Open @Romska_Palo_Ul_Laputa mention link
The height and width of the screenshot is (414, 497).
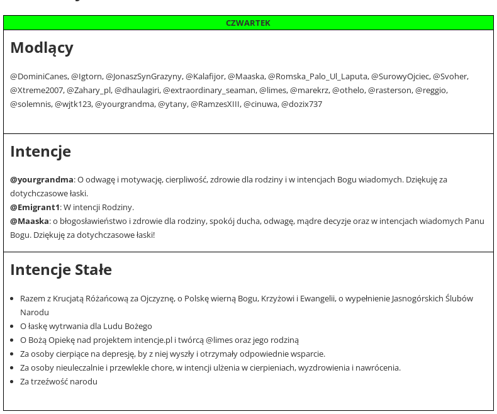(x=318, y=76)
